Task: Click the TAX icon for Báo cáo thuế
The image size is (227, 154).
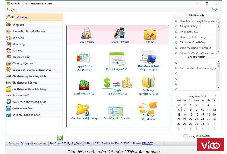Action: (8, 96)
